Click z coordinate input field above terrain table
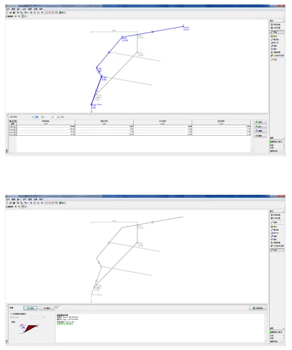292x350 pixels. (58, 117)
